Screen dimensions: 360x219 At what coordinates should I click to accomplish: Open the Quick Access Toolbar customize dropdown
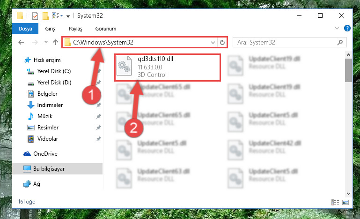coord(68,16)
